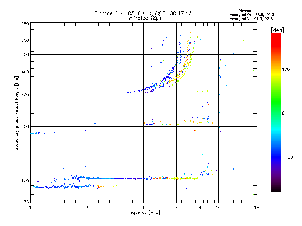This screenshot has height=226, width=302.
Task: Click y-axis tick label "500"
Action: (25, 55)
